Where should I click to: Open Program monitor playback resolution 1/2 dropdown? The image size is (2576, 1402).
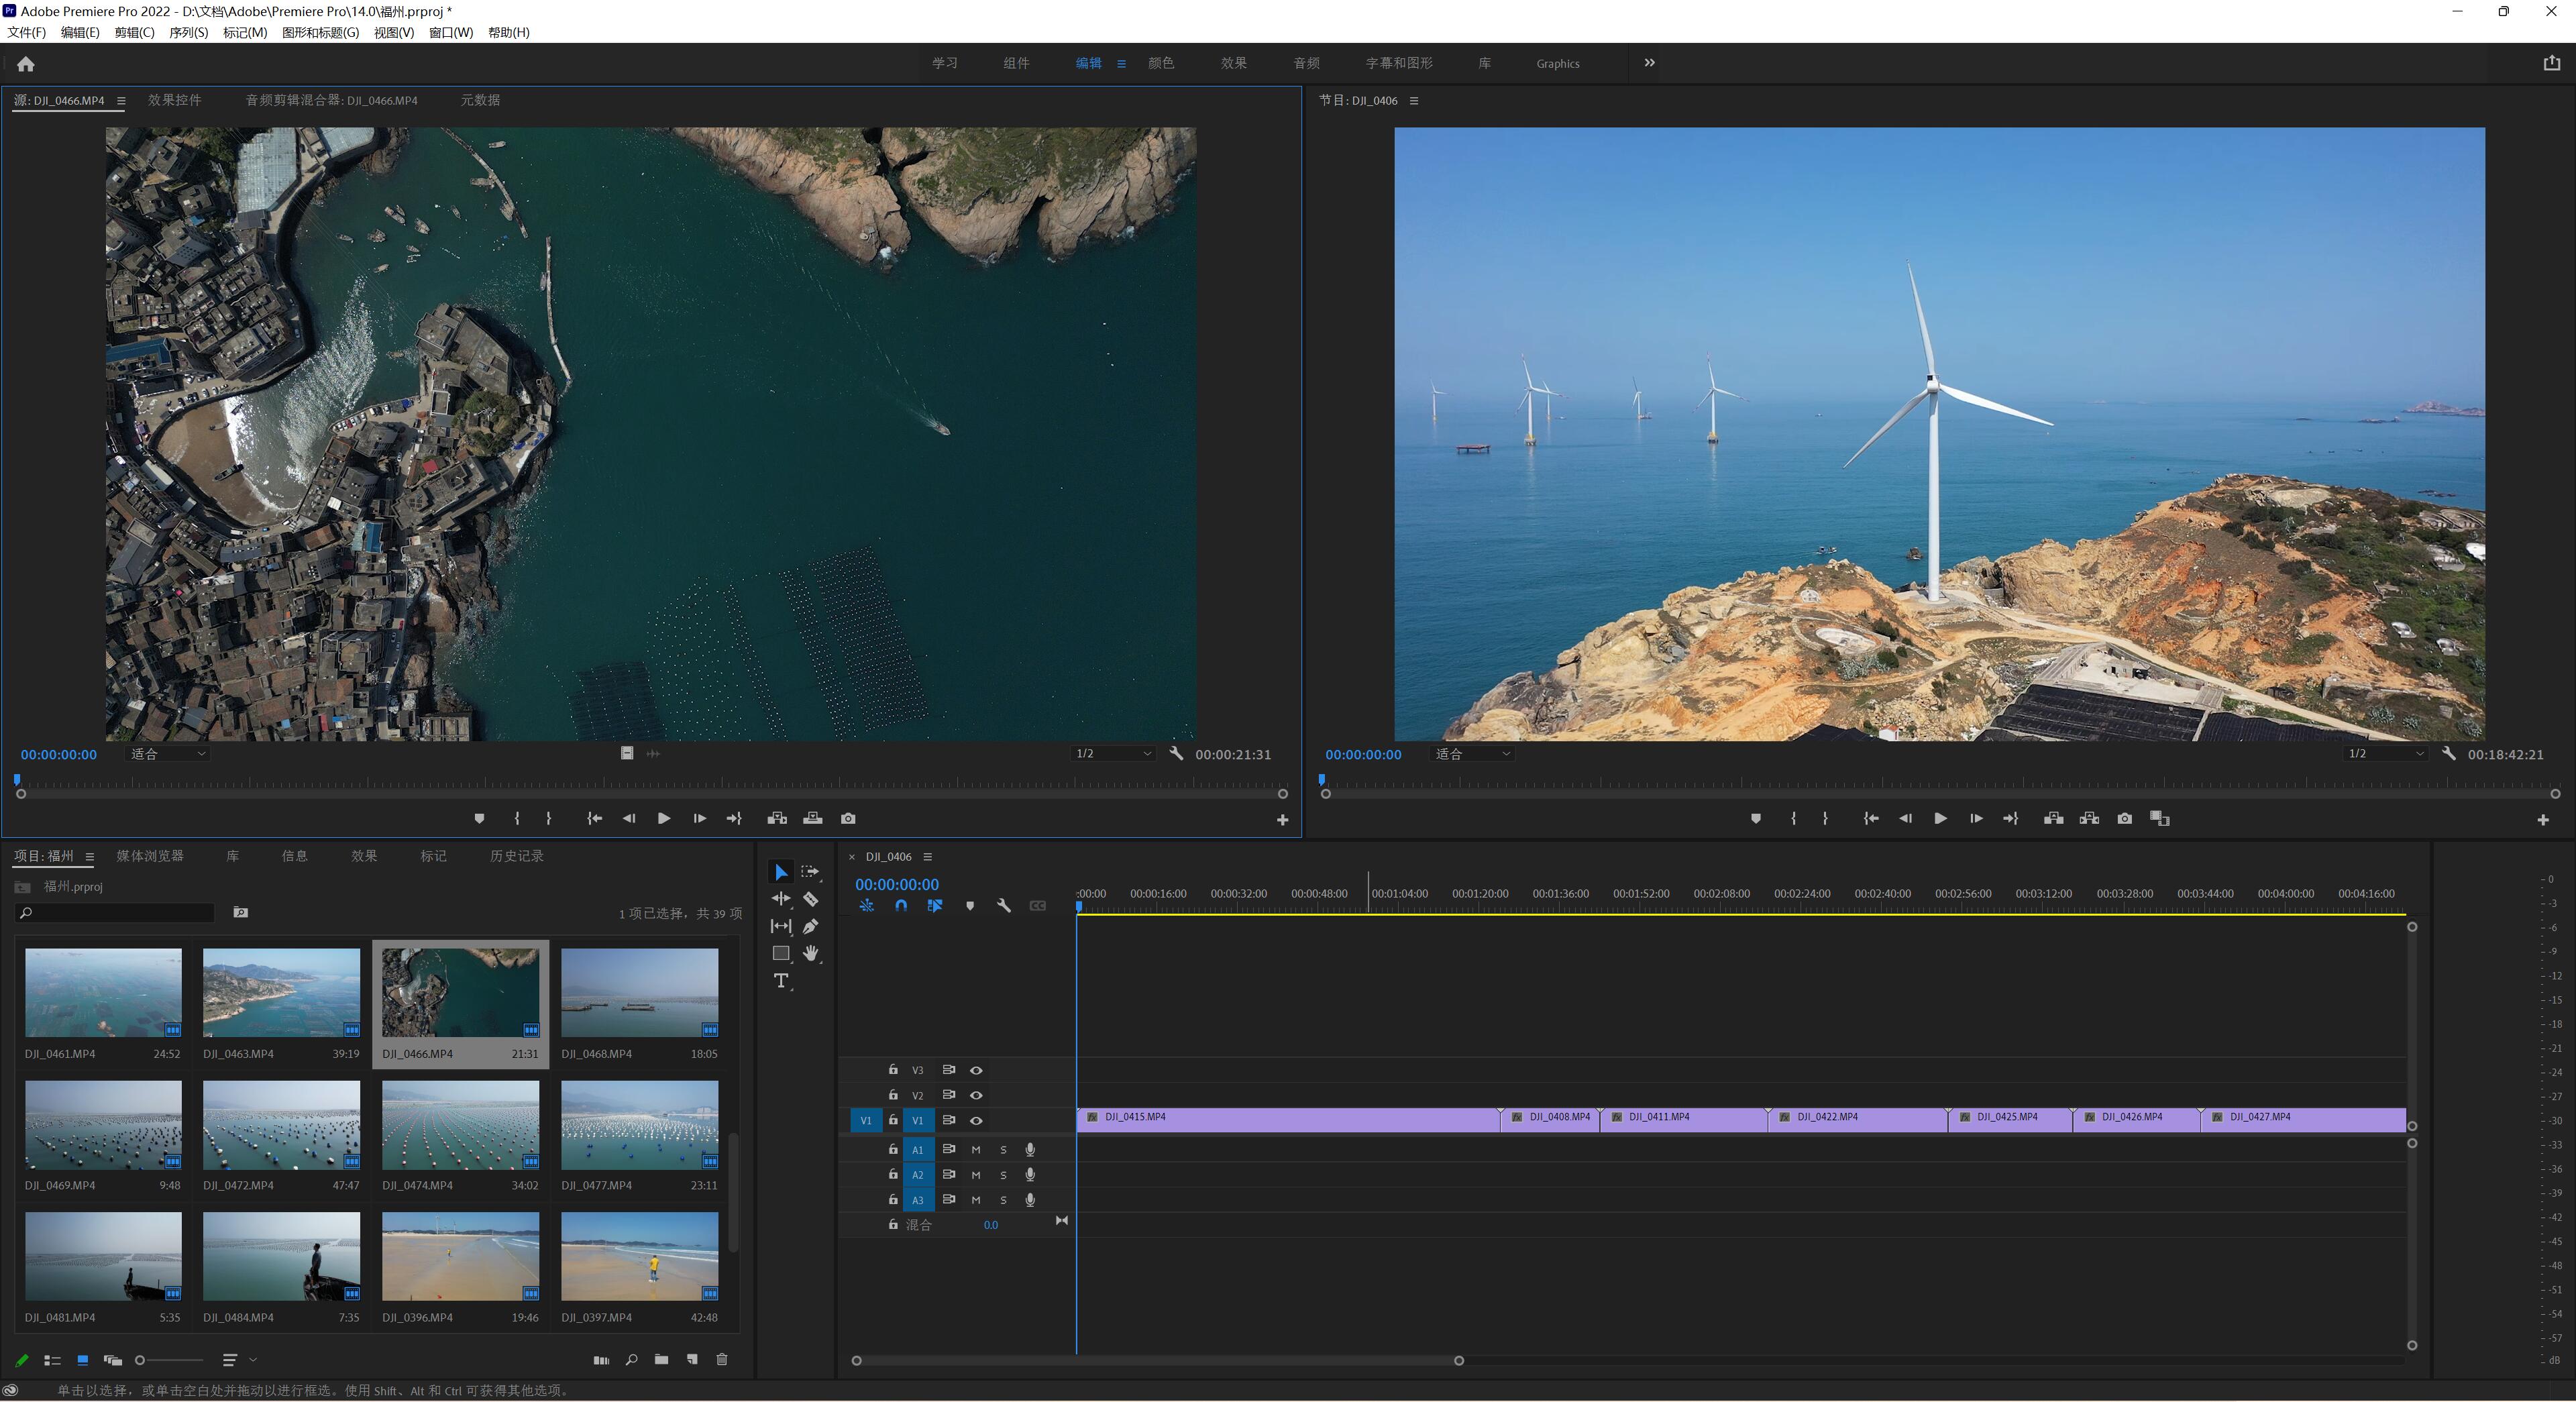pyautogui.click(x=2385, y=754)
